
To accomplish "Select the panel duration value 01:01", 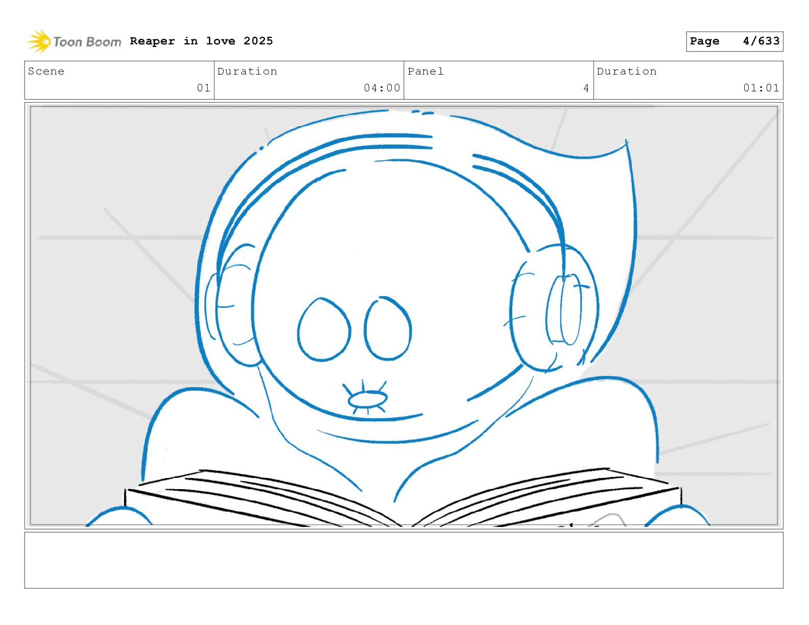I will (x=762, y=88).
